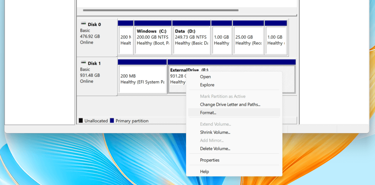Choose Shrink Volume from the menu
The height and width of the screenshot is (185, 375).
pyautogui.click(x=215, y=132)
